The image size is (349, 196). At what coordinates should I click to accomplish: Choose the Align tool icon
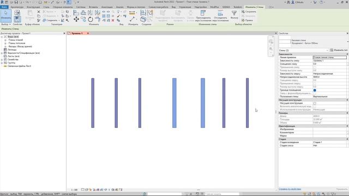coord(76,13)
